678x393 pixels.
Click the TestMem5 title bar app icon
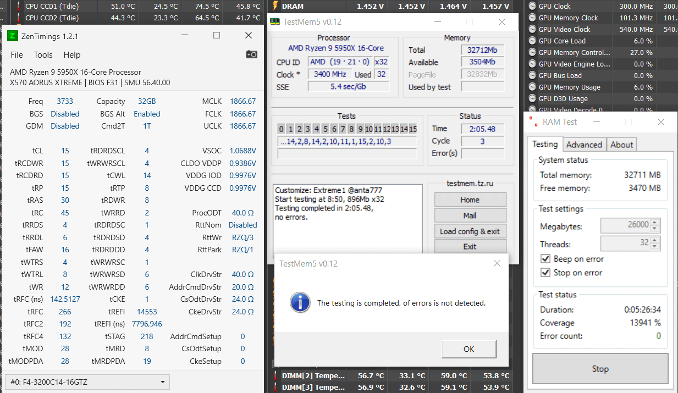pyautogui.click(x=275, y=22)
